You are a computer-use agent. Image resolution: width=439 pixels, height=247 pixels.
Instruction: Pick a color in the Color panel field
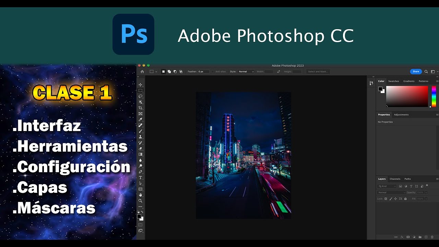point(407,96)
